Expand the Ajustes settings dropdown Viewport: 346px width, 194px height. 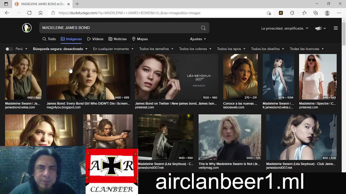coord(198,39)
